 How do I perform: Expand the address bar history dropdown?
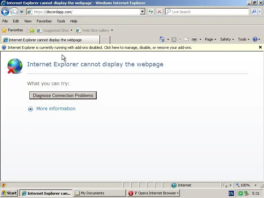point(143,12)
